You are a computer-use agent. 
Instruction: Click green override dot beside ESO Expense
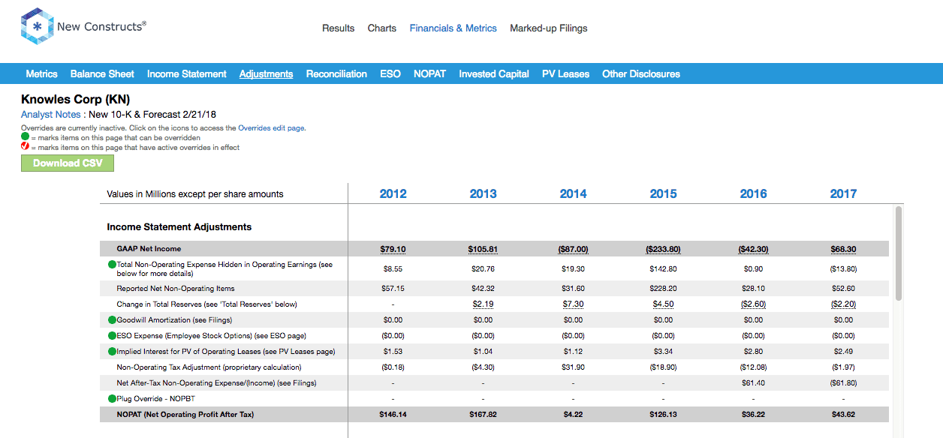click(x=112, y=336)
